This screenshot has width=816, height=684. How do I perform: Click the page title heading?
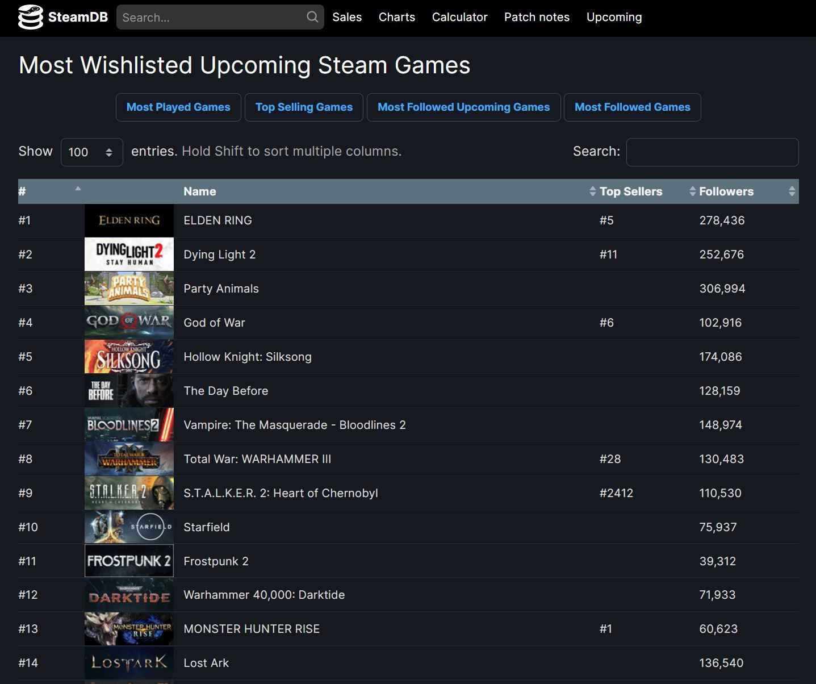coord(245,65)
